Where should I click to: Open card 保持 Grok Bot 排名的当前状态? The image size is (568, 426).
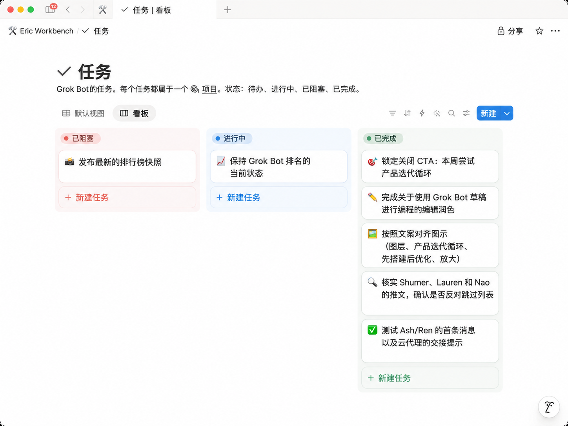coord(279,166)
